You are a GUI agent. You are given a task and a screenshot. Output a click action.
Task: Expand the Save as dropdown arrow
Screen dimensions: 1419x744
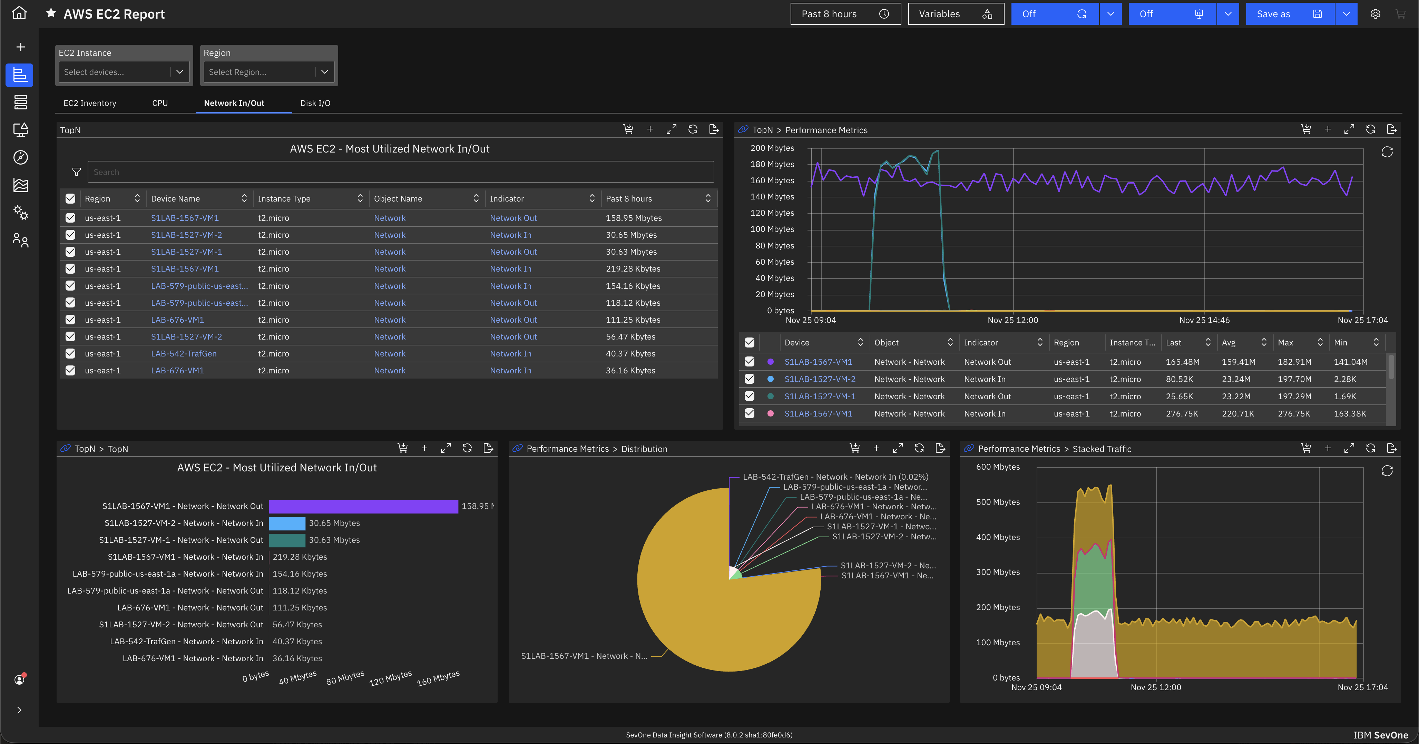1346,14
